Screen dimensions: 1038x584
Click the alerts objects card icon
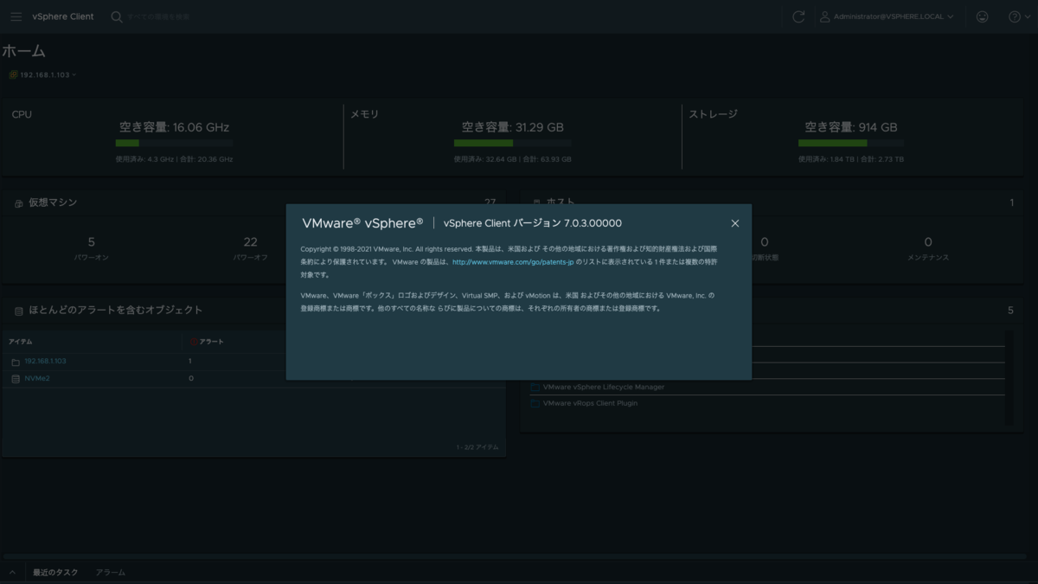(18, 311)
